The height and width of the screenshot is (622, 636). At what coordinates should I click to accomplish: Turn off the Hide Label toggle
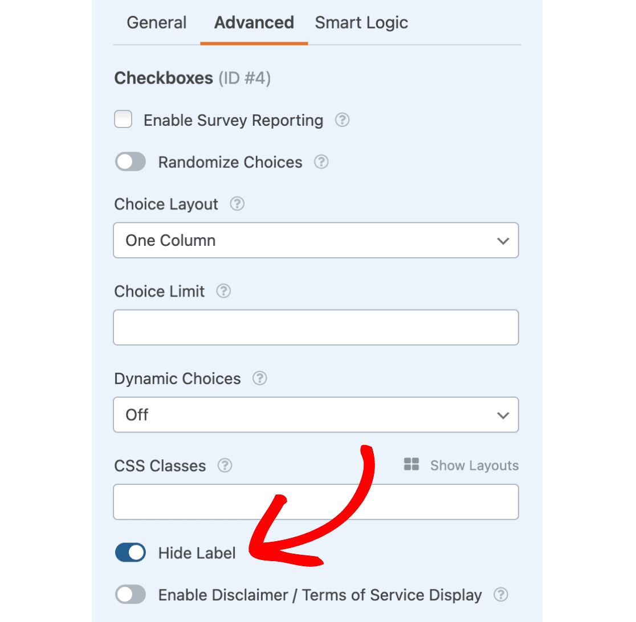(131, 553)
